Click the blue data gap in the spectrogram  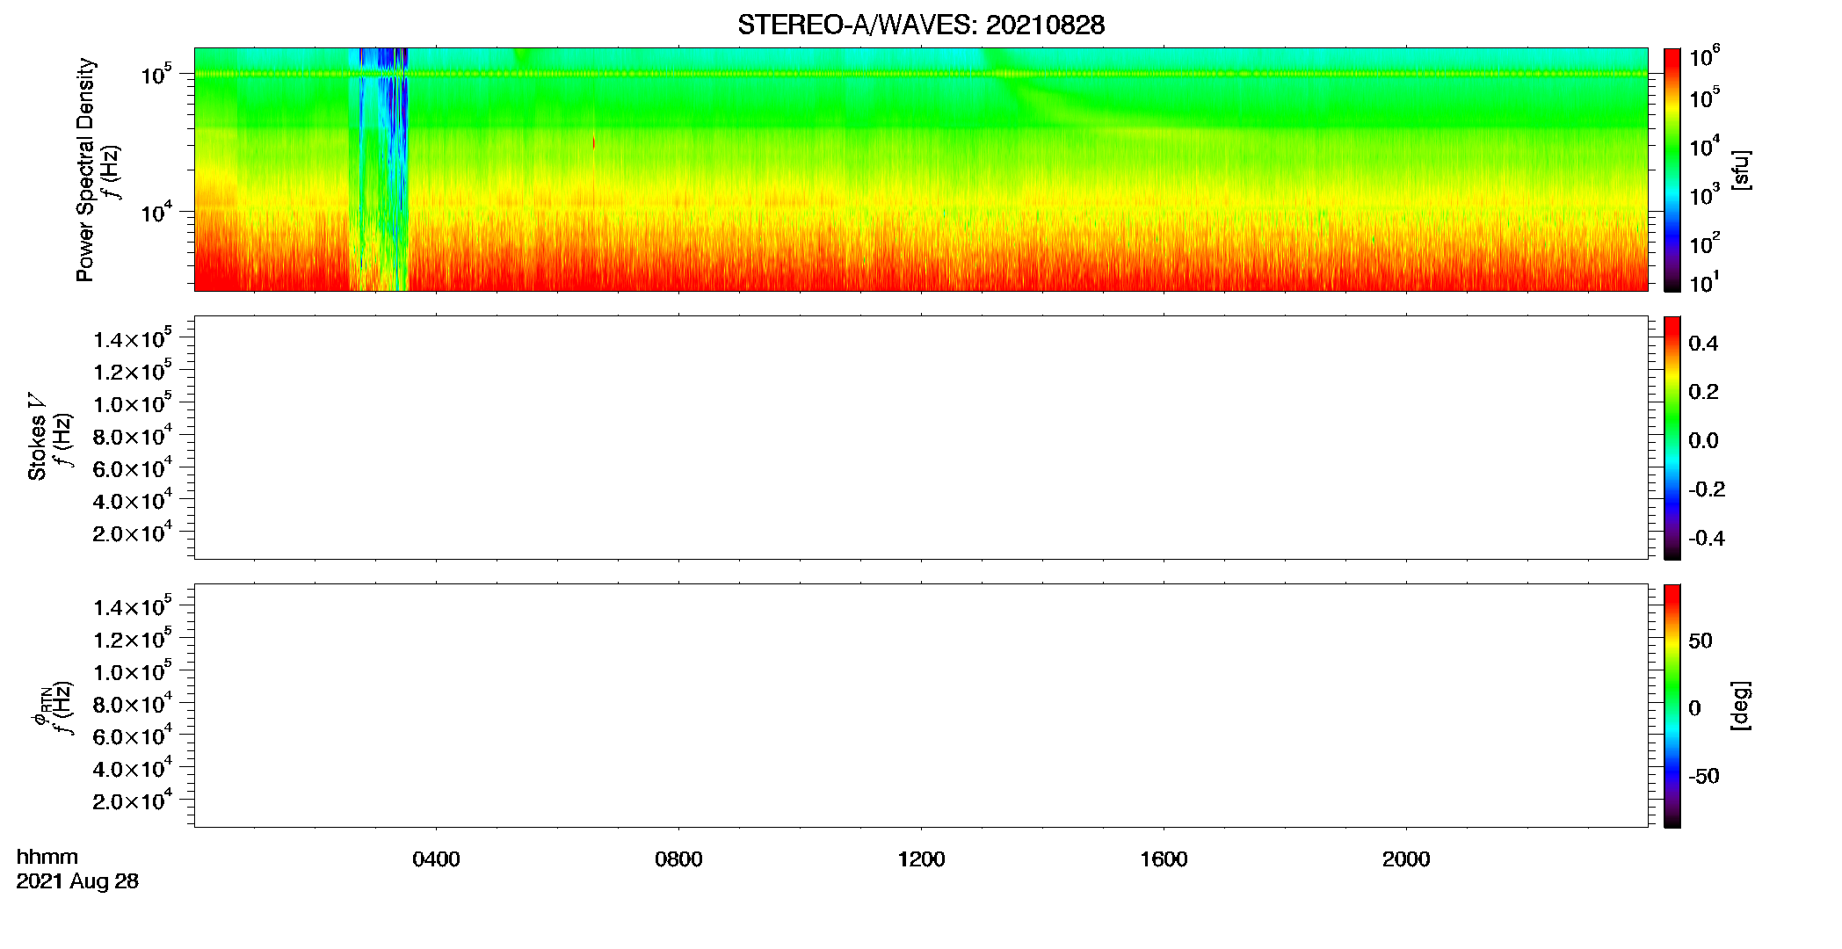pyautogui.click(x=379, y=169)
